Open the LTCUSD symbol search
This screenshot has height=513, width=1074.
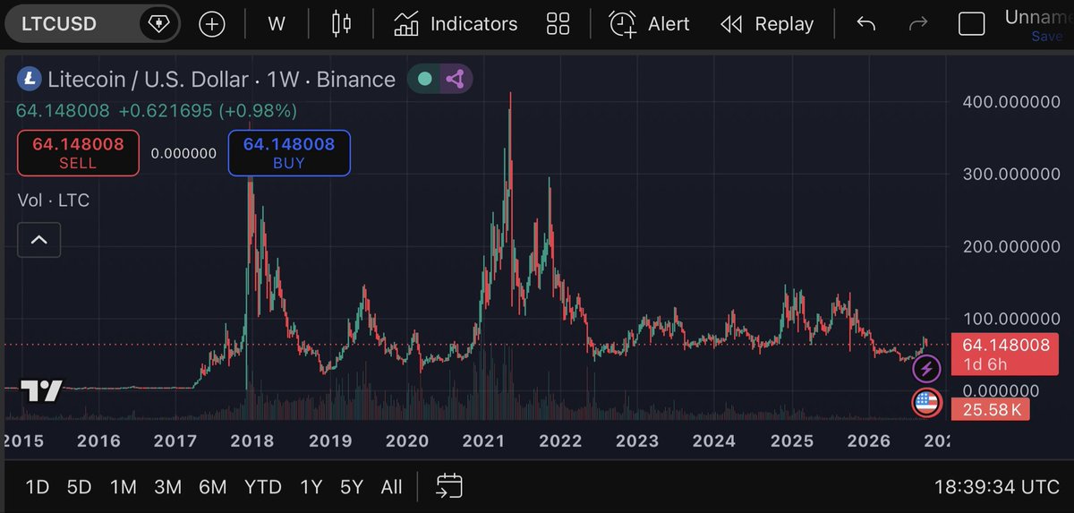click(72, 24)
